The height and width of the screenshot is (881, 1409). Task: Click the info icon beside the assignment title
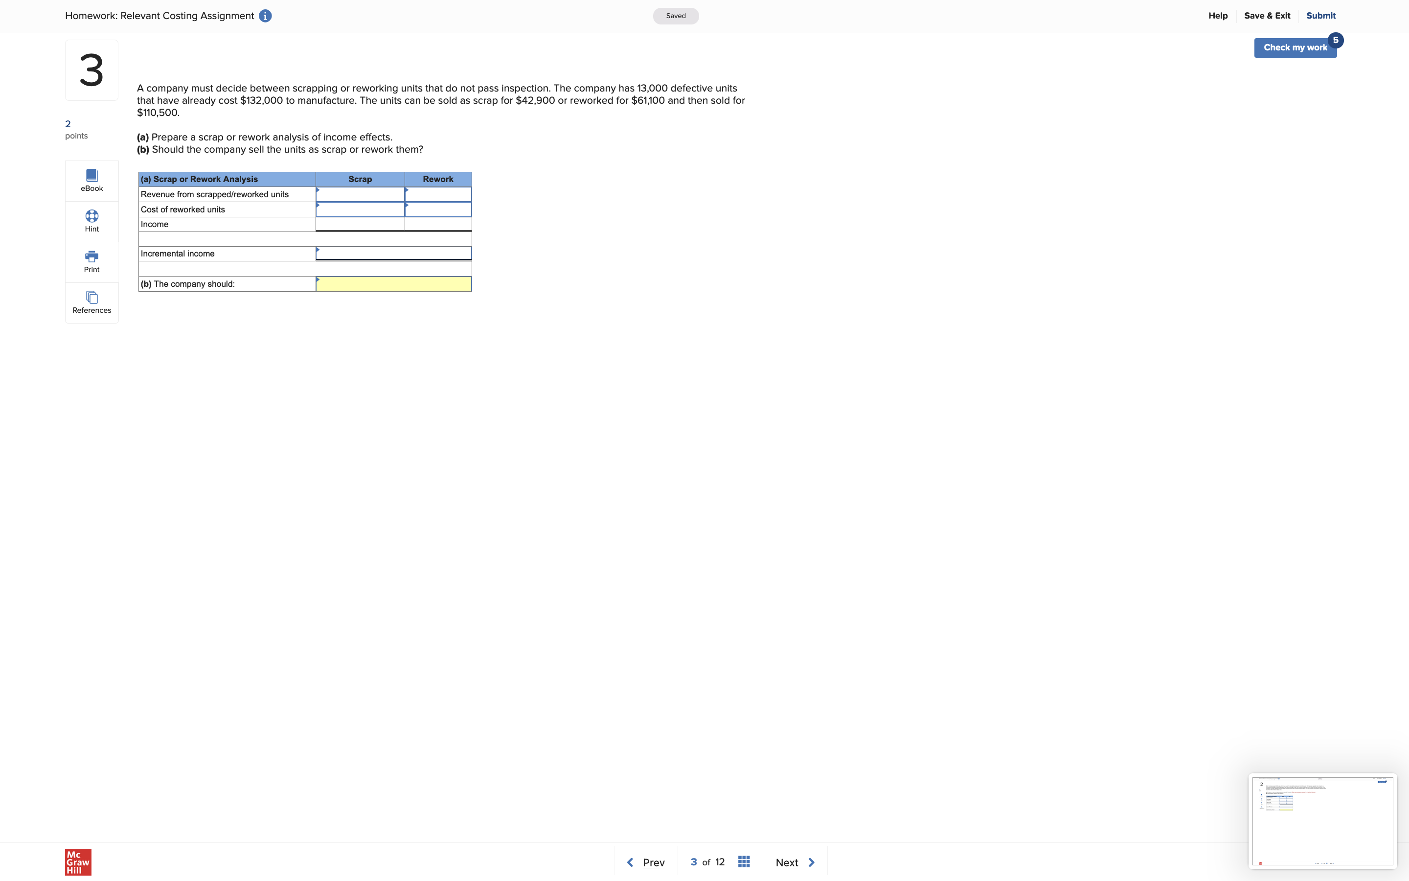coord(265,16)
